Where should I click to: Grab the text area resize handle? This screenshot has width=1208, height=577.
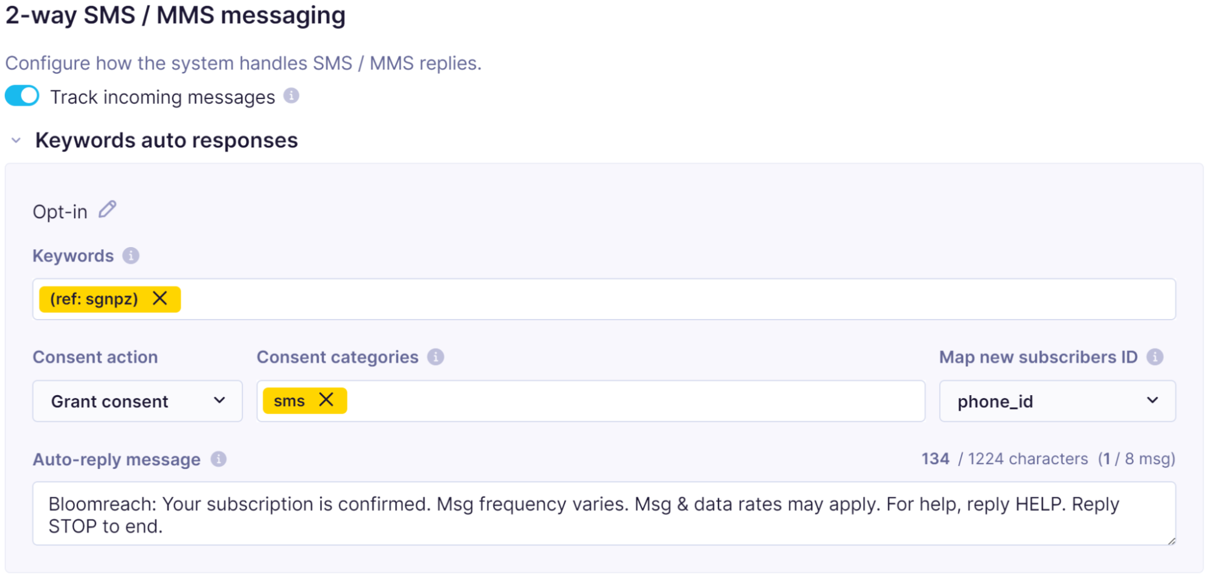click(x=1171, y=541)
